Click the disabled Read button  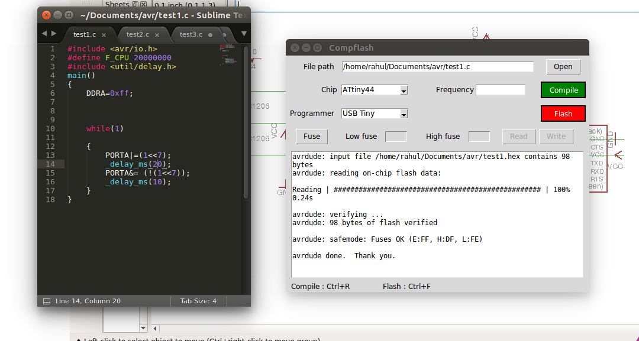519,137
